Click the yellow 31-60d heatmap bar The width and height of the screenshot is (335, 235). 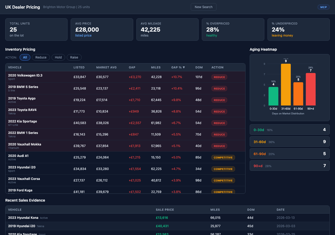[x=286, y=85]
